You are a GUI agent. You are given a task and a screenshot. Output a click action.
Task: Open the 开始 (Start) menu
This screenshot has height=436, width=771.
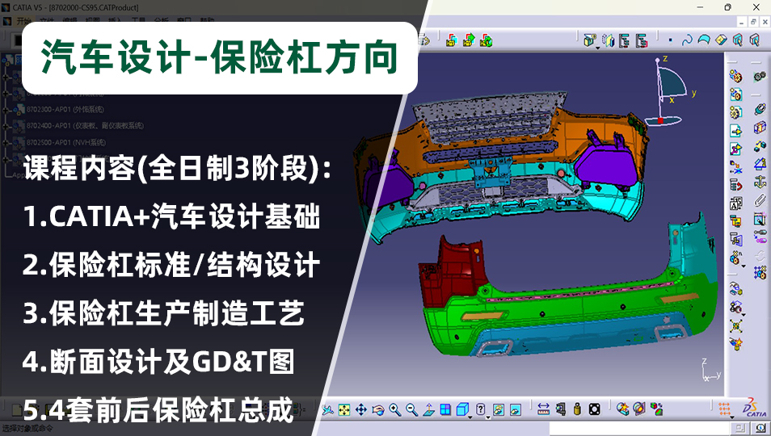[x=24, y=21]
